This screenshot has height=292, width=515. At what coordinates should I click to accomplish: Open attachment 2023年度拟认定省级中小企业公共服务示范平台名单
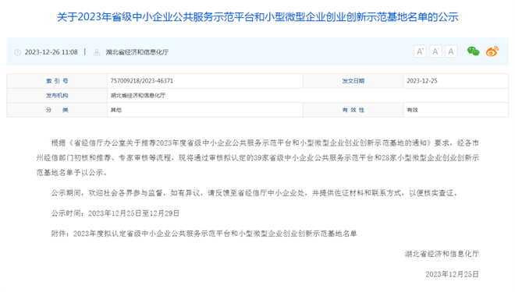point(215,234)
